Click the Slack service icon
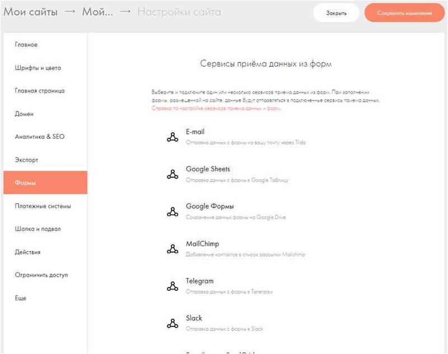The width and height of the screenshot is (448, 354). coord(172,323)
